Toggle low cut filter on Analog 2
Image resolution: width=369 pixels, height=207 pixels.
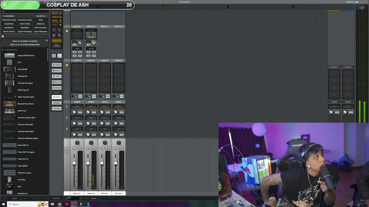94,55
